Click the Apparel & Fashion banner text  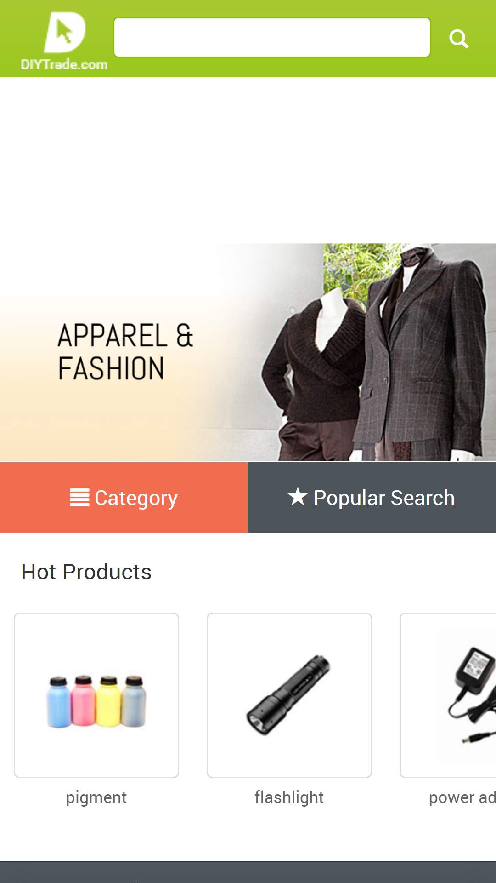pyautogui.click(x=125, y=352)
